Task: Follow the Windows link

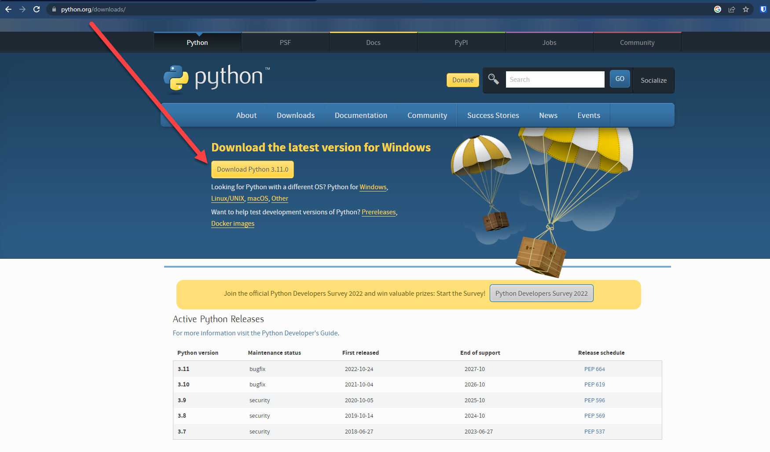Action: (x=373, y=187)
